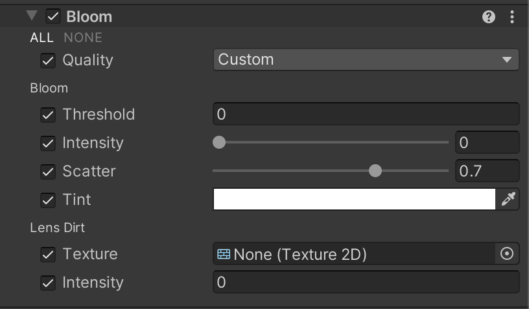Click the Quality dropdown arrow
Image resolution: width=529 pixels, height=309 pixels.
[506, 60]
